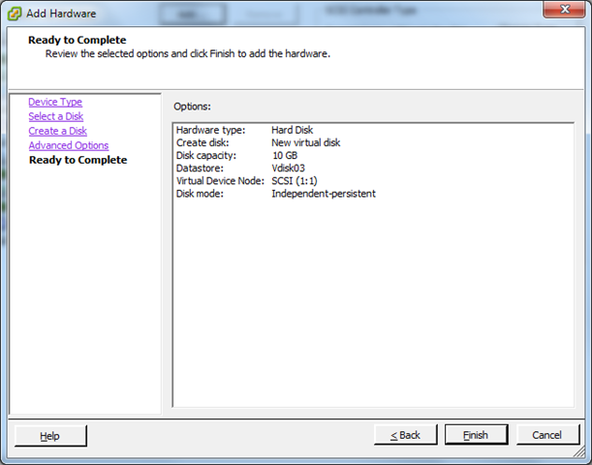The width and height of the screenshot is (592, 465).
Task: Cancel the Add Hardware wizard
Action: (x=547, y=435)
